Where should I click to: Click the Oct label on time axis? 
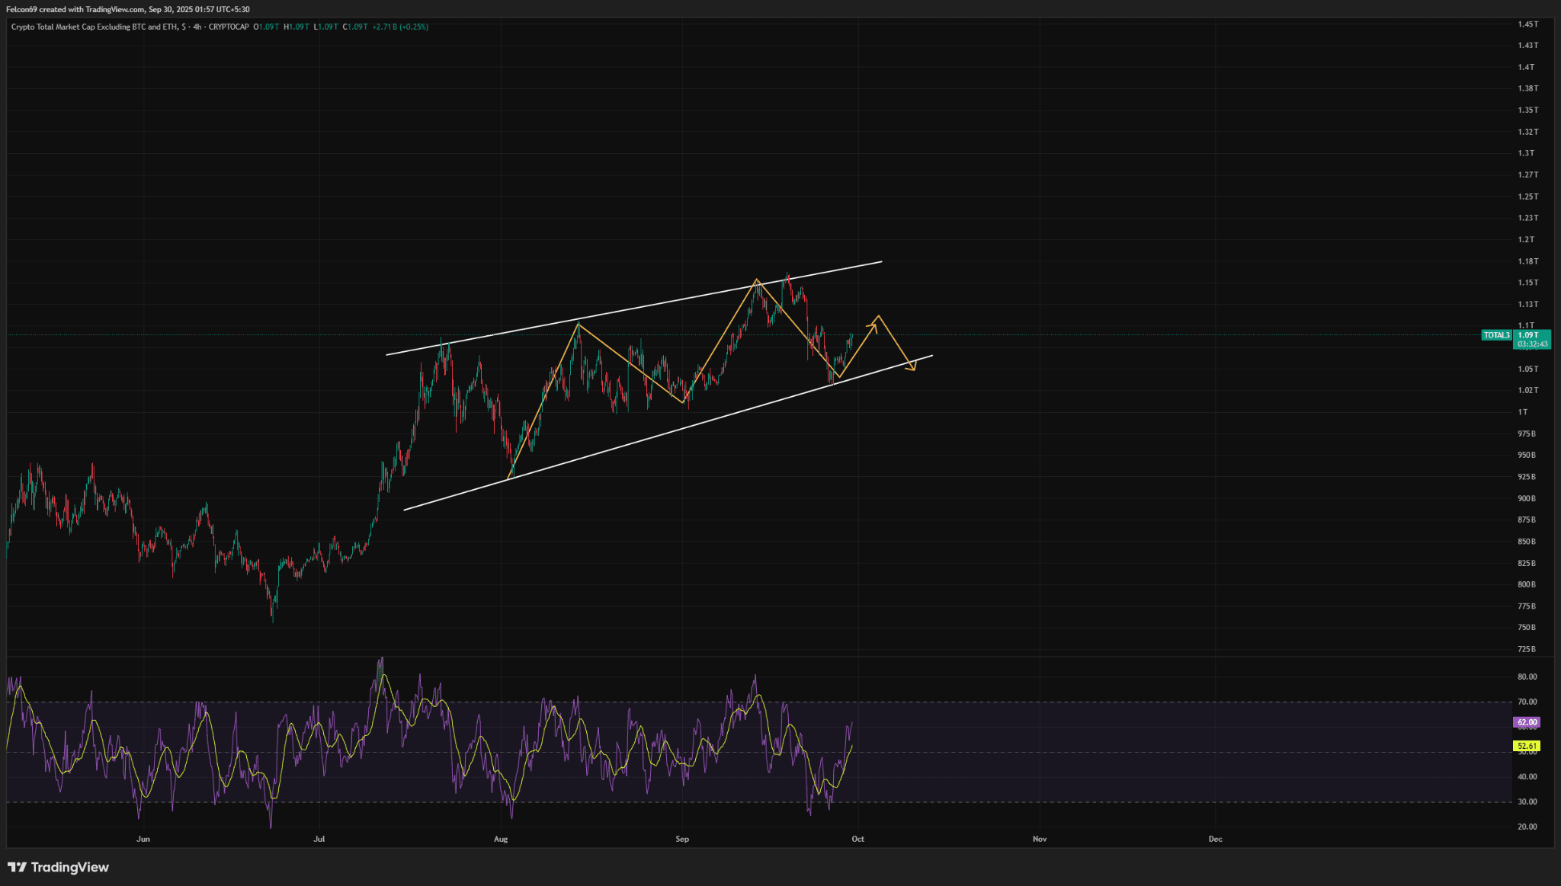(x=857, y=839)
